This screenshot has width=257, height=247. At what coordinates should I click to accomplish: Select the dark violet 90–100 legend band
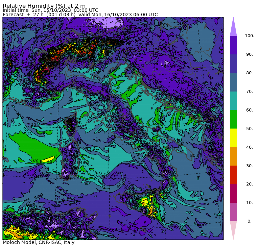(233, 45)
